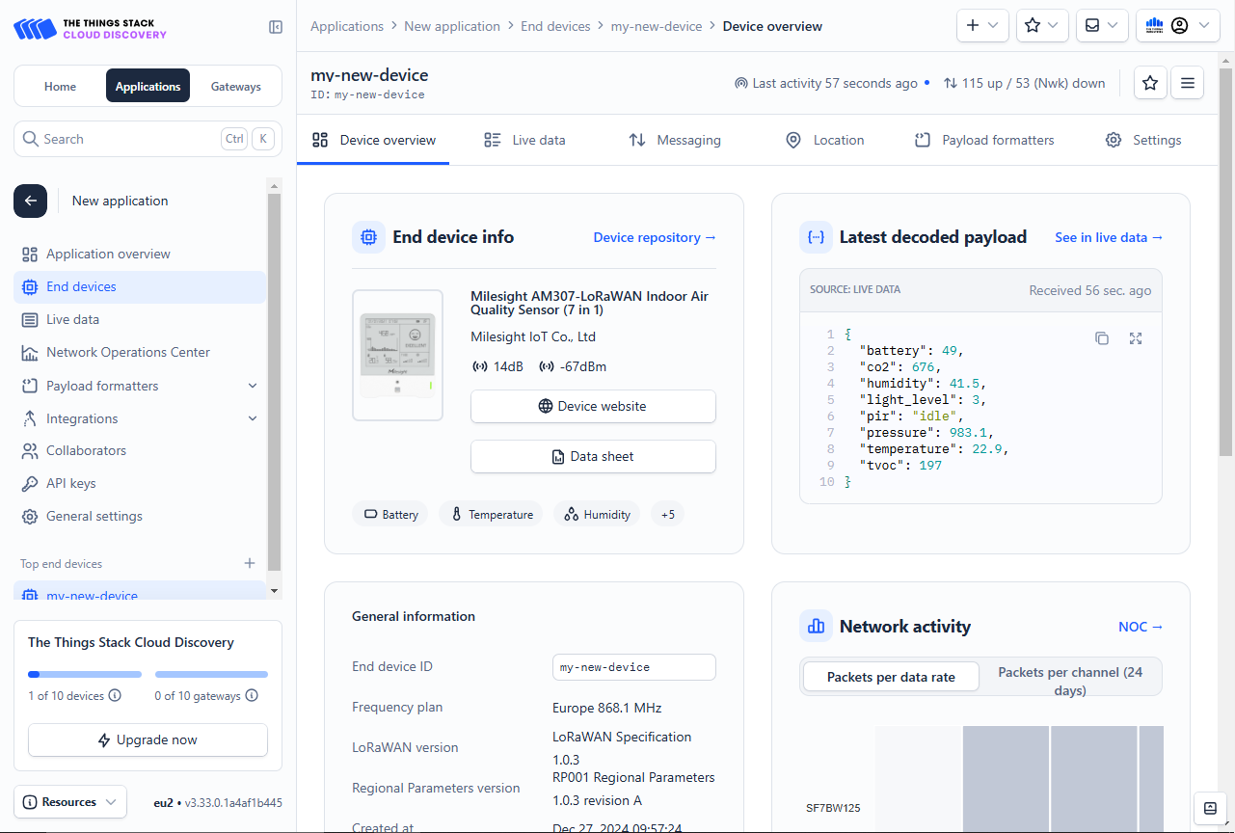Open the Payload formatters tab
The image size is (1235, 833).
[x=984, y=140]
